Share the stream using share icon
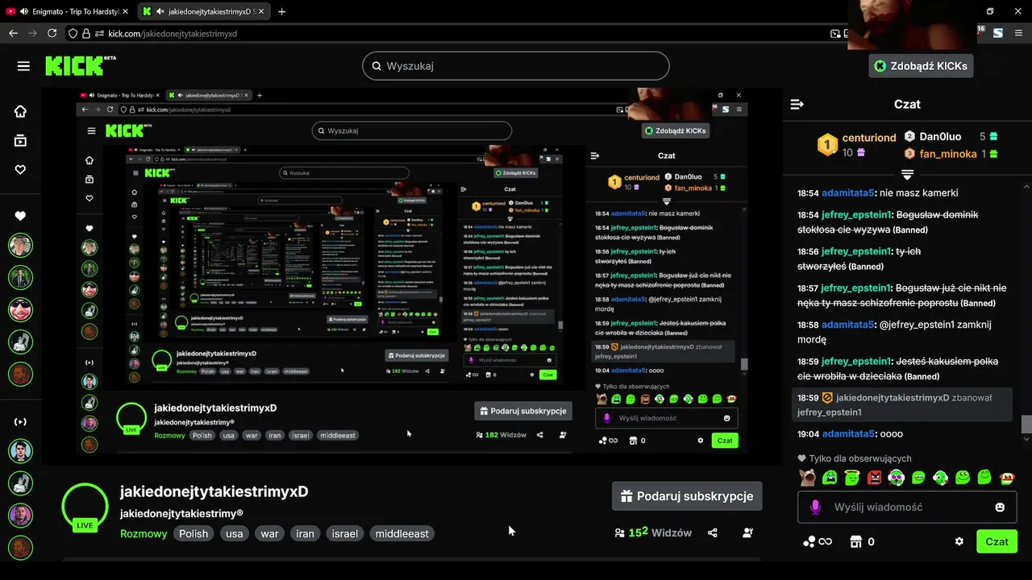1032x580 pixels. (713, 532)
